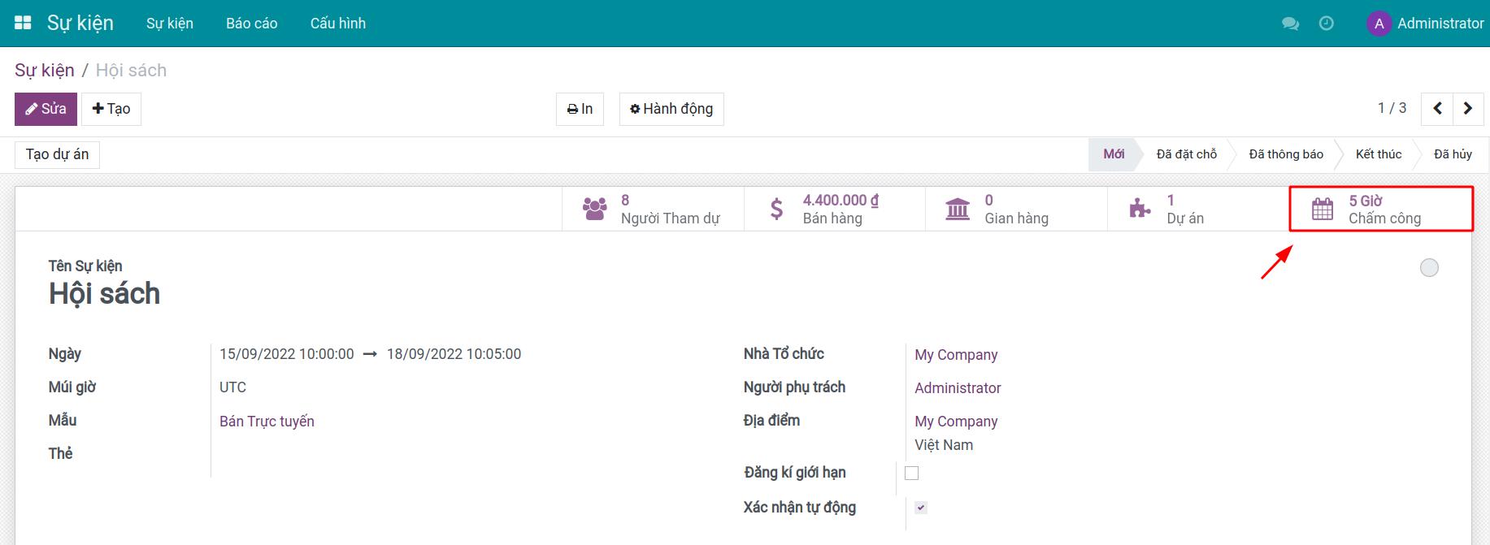Click the gray kanban state circle
The height and width of the screenshot is (545, 1490).
(x=1428, y=268)
